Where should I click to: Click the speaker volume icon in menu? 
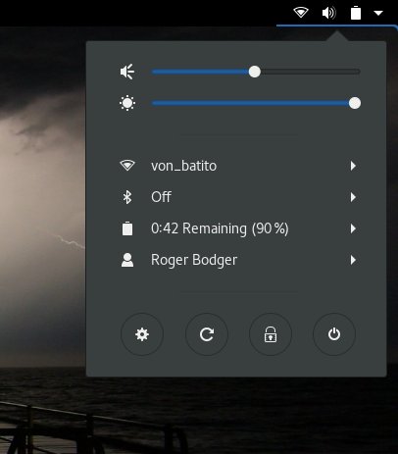coord(127,72)
